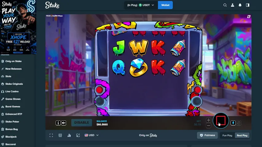Screen dimensions: 262x147
Task: Switch to Real Play mode
Action: [242, 135]
